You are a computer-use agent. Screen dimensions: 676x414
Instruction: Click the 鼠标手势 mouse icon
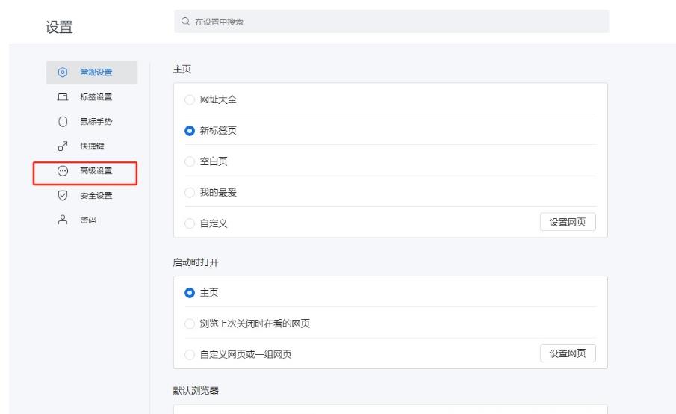(x=63, y=122)
